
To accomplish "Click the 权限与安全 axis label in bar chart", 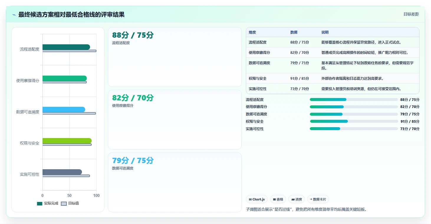I will click(x=29, y=143).
